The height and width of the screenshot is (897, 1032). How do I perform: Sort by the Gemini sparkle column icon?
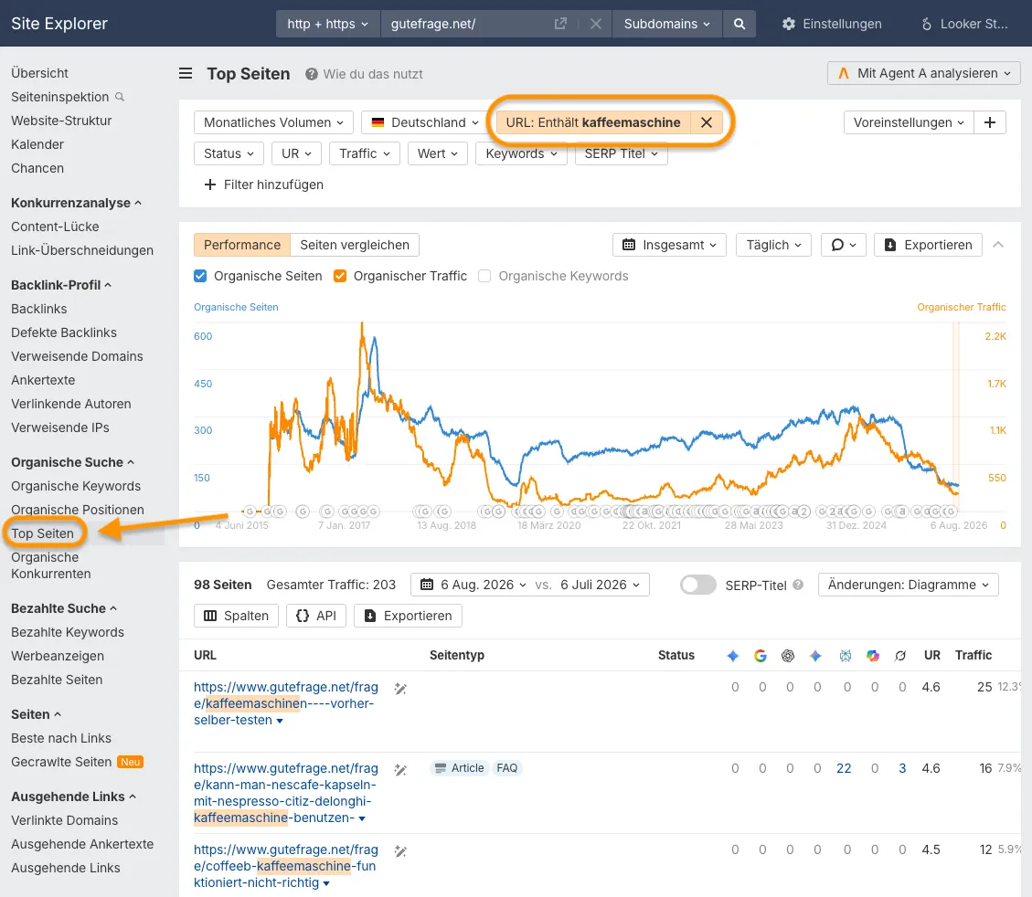815,656
